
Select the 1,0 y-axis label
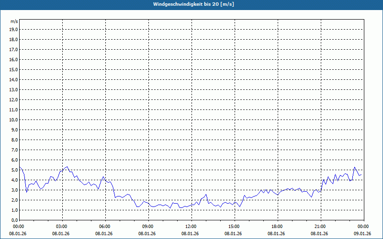point(14,210)
